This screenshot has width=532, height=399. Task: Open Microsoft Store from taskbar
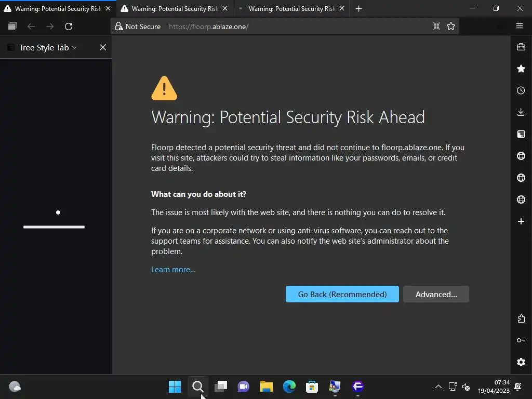tap(312, 387)
